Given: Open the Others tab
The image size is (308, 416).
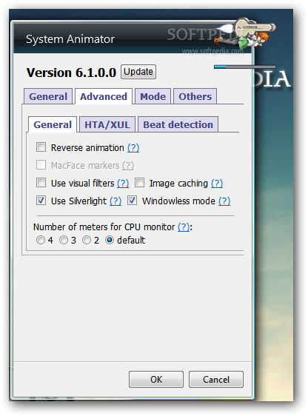Looking at the screenshot, I should (195, 96).
